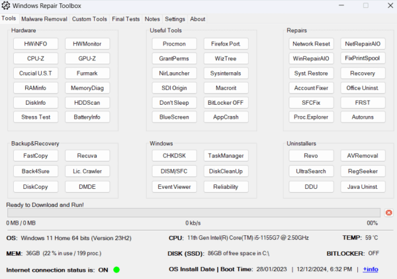Run MemoryDiag
This screenshot has height=279, width=397.
[x=87, y=88]
